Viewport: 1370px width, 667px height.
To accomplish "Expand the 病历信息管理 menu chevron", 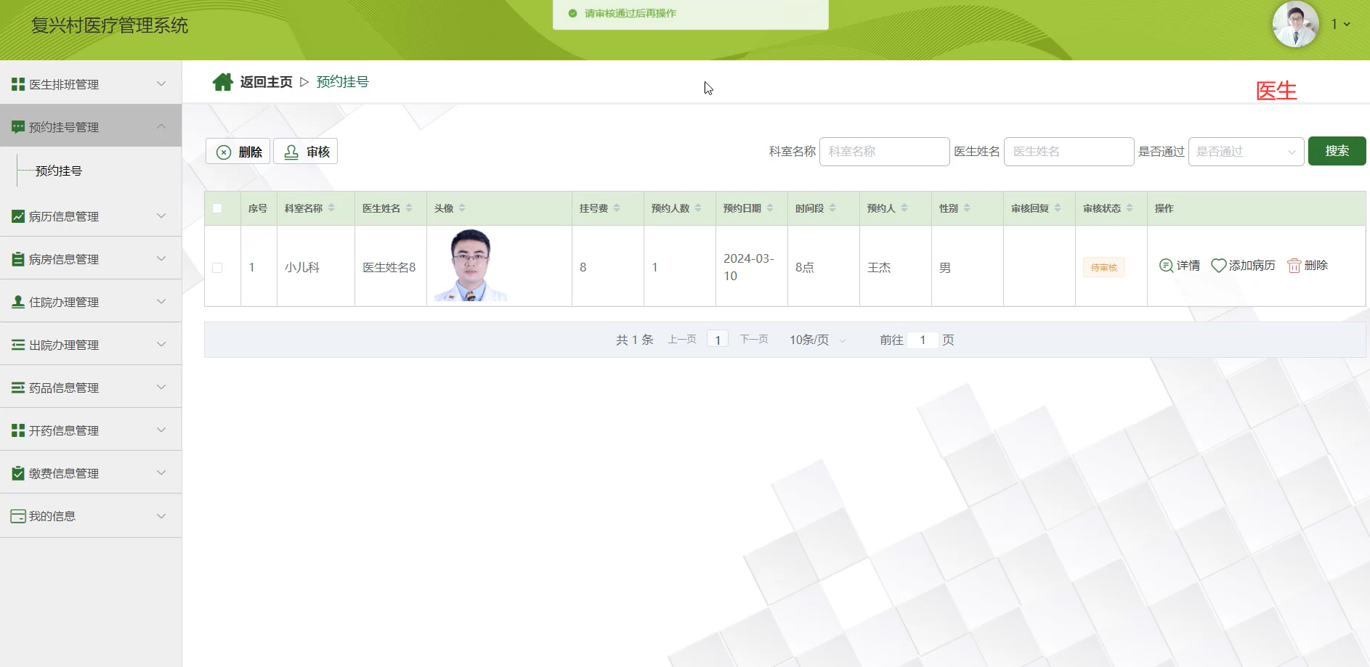I will pos(161,216).
